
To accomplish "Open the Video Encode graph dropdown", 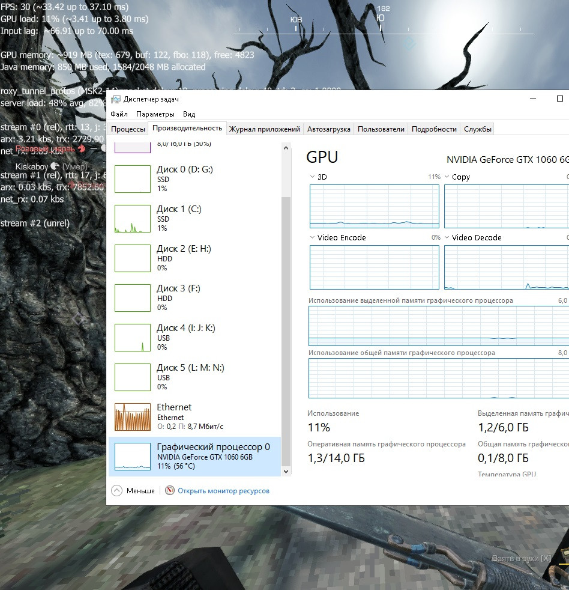I will (312, 237).
